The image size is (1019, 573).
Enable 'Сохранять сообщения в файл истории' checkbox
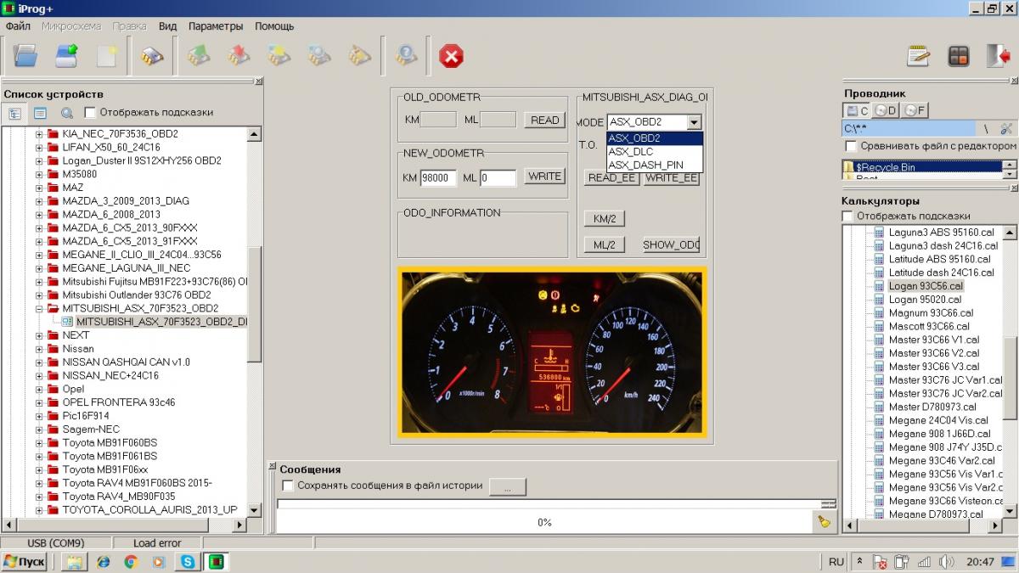point(288,486)
